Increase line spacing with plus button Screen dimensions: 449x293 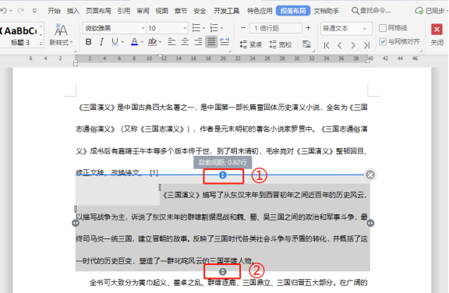(x=308, y=28)
